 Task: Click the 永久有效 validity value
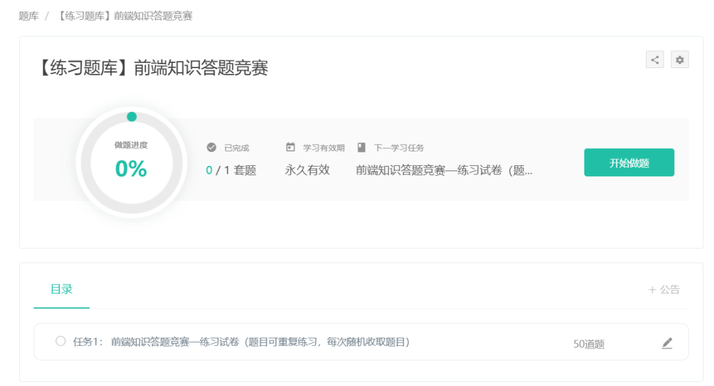pos(307,171)
